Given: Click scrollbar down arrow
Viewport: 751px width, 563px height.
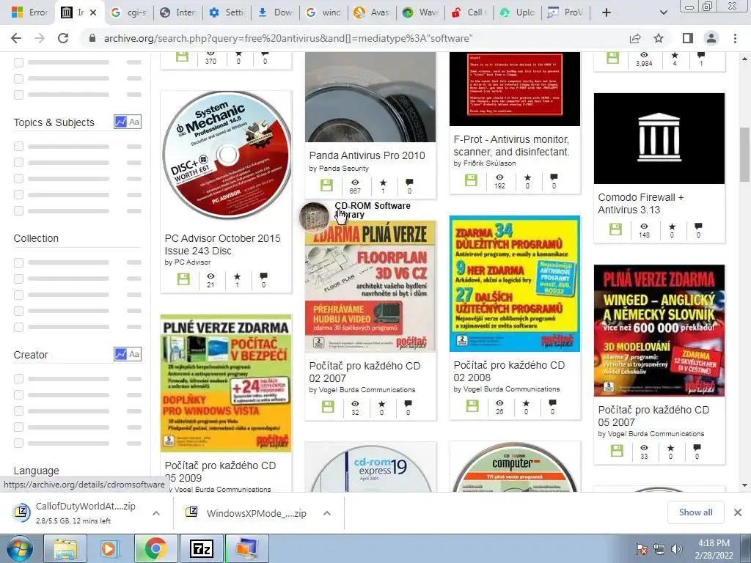Looking at the screenshot, I should [744, 485].
